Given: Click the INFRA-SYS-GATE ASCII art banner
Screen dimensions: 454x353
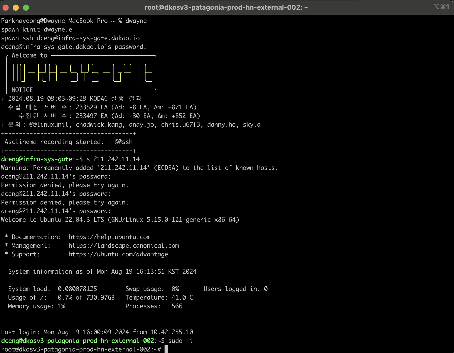Looking at the screenshot, I should point(83,73).
